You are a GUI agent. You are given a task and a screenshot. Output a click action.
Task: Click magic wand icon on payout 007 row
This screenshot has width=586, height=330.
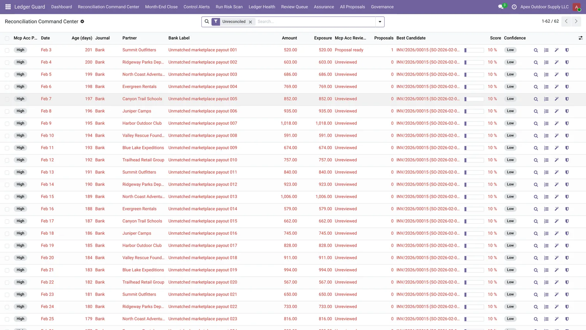(x=556, y=124)
